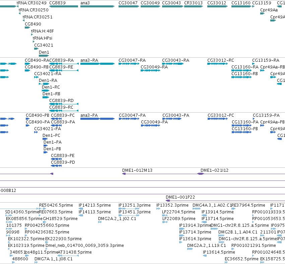Select the CG34021-RA transcript label

point(48,74)
